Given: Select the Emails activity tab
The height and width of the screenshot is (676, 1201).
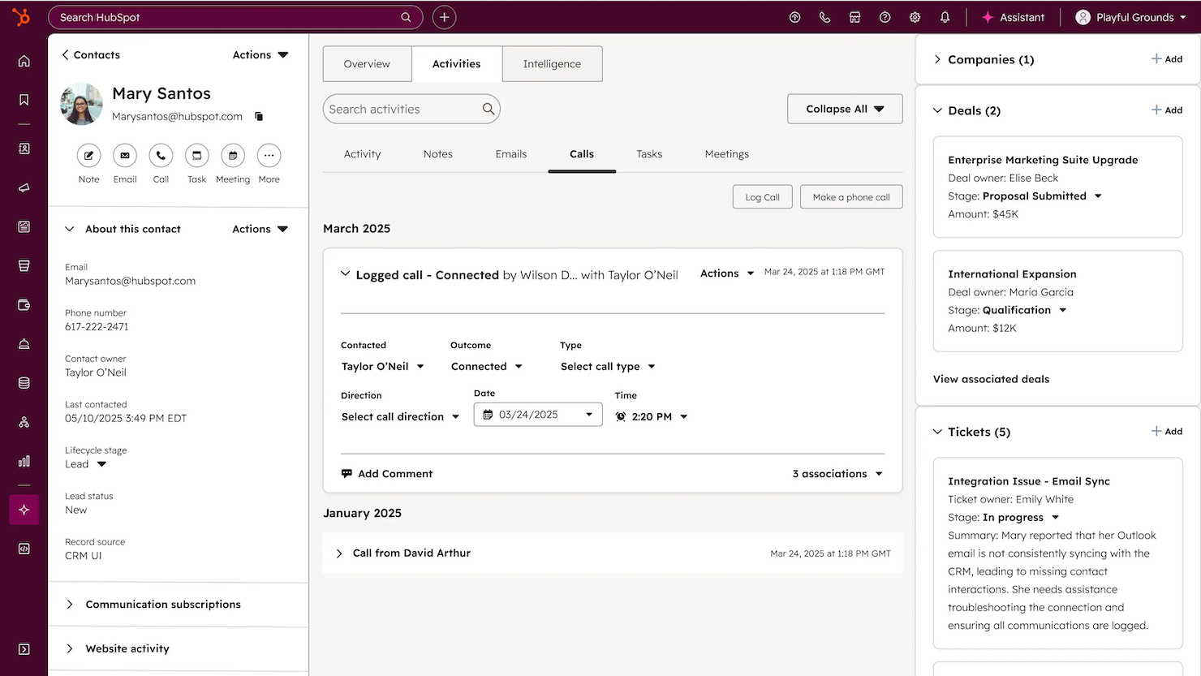Looking at the screenshot, I should (510, 153).
